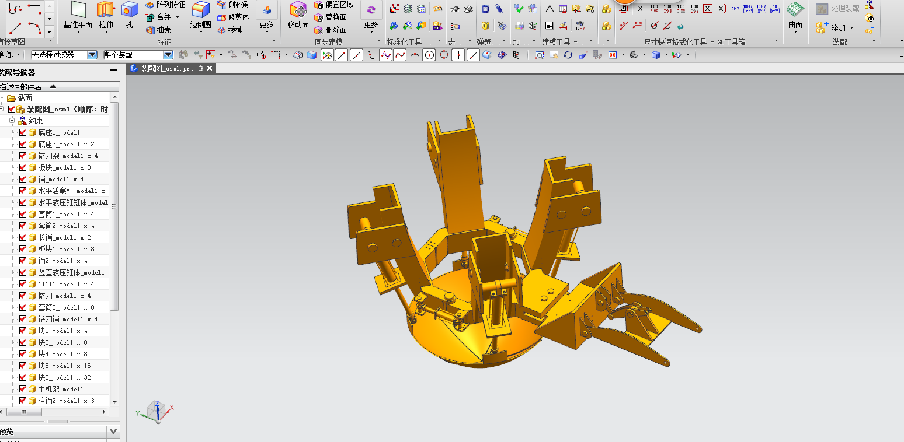Viewport: 904px width, 442px height.
Task: Click the crosshair point snap icon
Action: 458,55
